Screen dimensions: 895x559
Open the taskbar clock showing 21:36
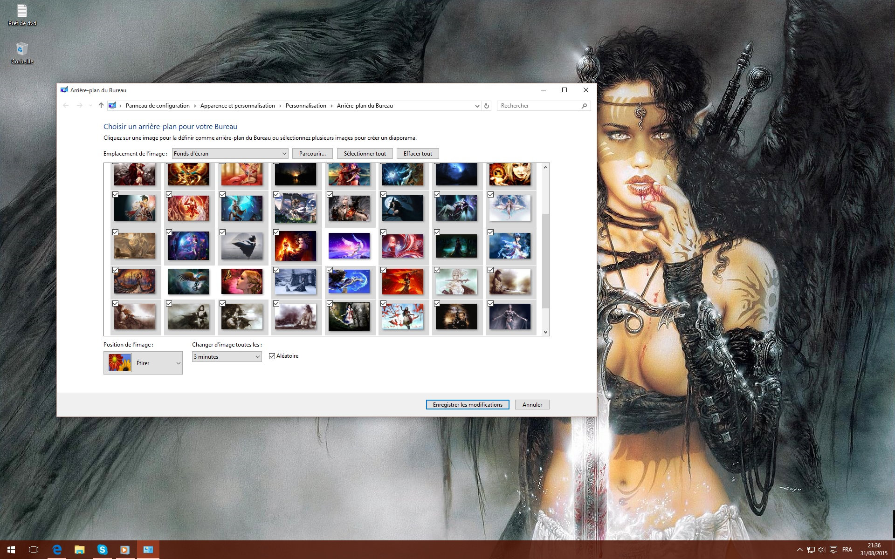pyautogui.click(x=874, y=550)
